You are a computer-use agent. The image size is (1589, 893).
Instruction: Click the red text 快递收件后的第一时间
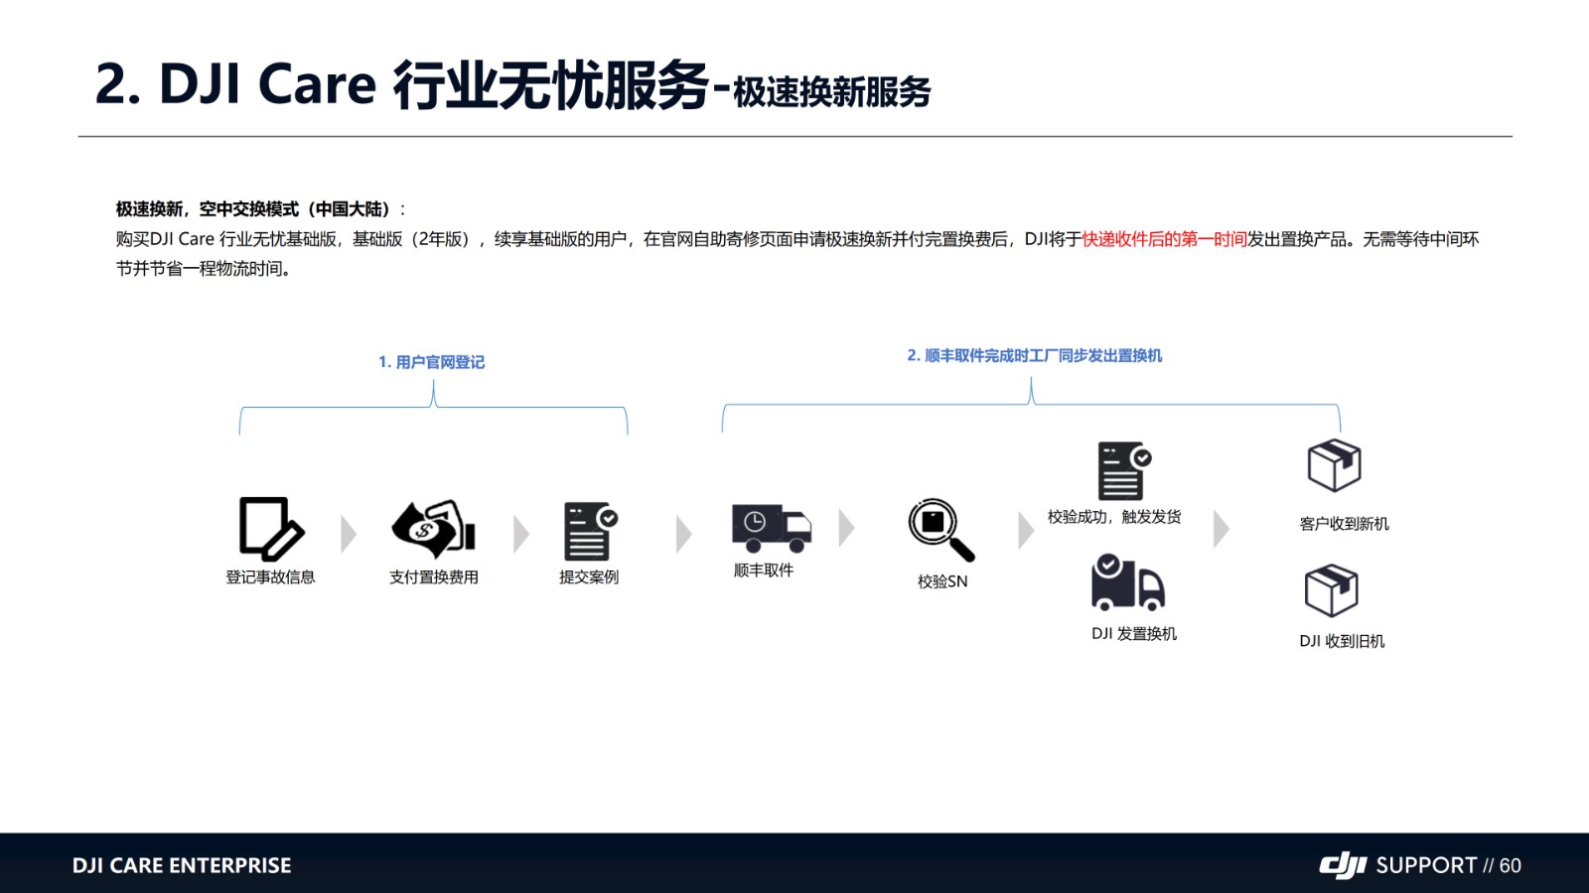tap(1164, 239)
